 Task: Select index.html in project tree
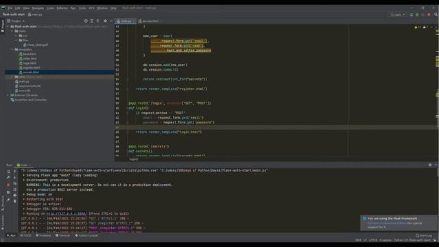pos(27,58)
